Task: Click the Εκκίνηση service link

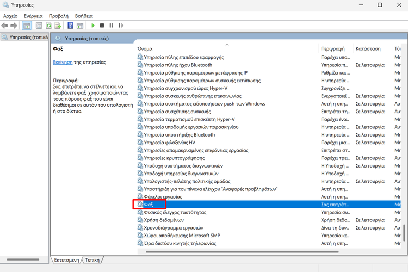Action: pos(63,63)
